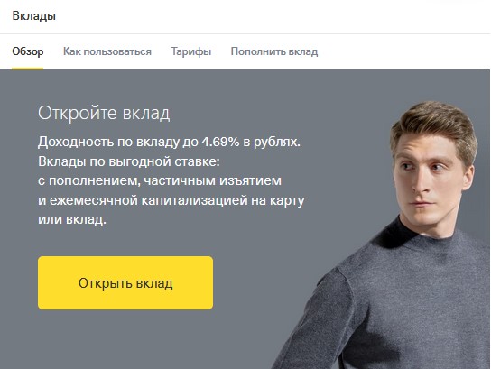Click the text с пополнением, частичным изъятием
491x369 pixels.
click(x=160, y=180)
